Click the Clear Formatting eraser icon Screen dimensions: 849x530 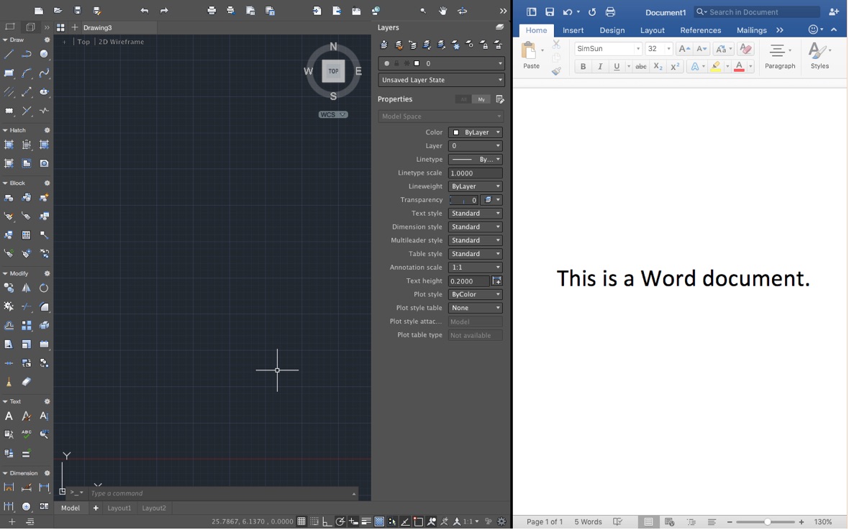coord(745,49)
